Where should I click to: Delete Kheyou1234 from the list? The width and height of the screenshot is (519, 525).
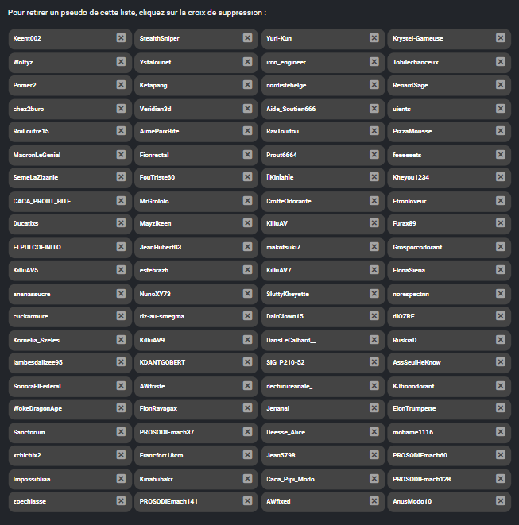coord(501,177)
